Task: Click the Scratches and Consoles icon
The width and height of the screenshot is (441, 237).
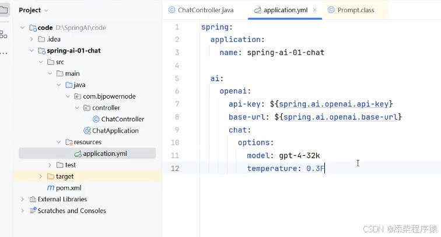Action: click(x=33, y=211)
